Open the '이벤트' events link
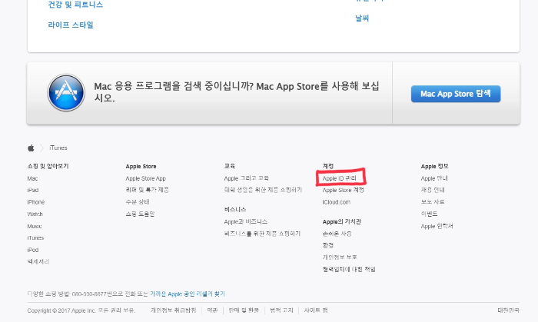This screenshot has height=322, width=538. (429, 214)
